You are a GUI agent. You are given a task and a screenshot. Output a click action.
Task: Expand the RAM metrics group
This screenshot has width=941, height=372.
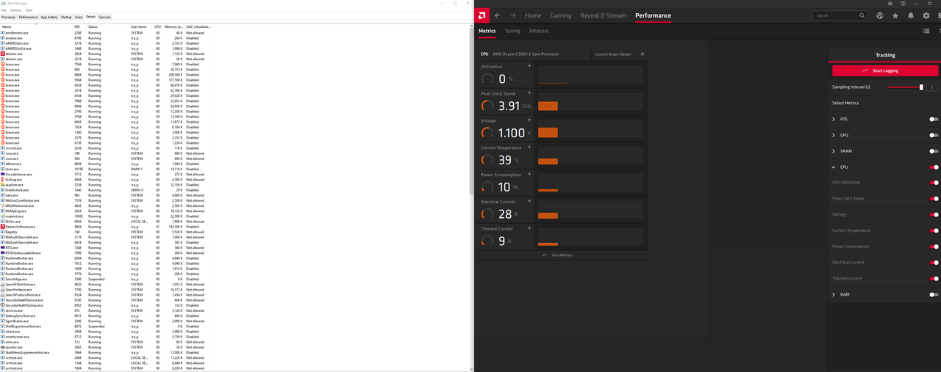[834, 294]
